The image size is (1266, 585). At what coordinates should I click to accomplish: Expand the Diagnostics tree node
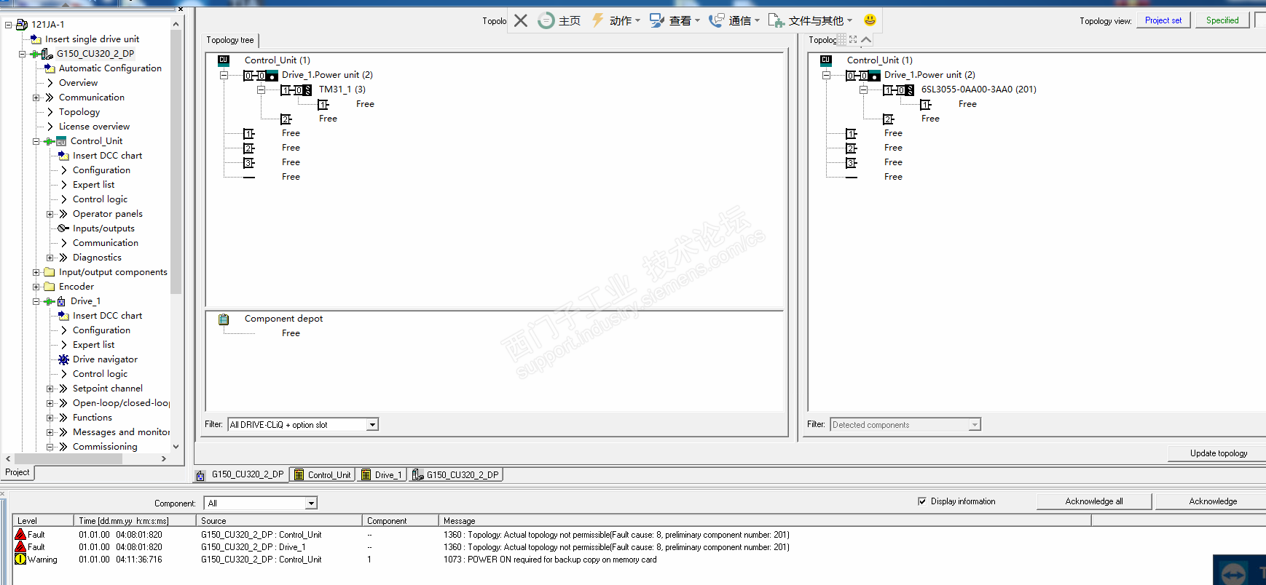[50, 258]
